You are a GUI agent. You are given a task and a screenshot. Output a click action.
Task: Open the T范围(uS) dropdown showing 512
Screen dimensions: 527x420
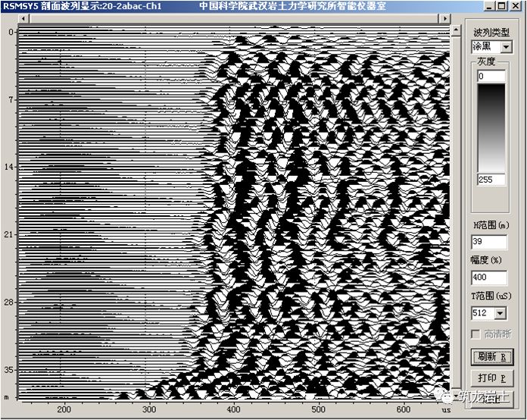coord(500,313)
